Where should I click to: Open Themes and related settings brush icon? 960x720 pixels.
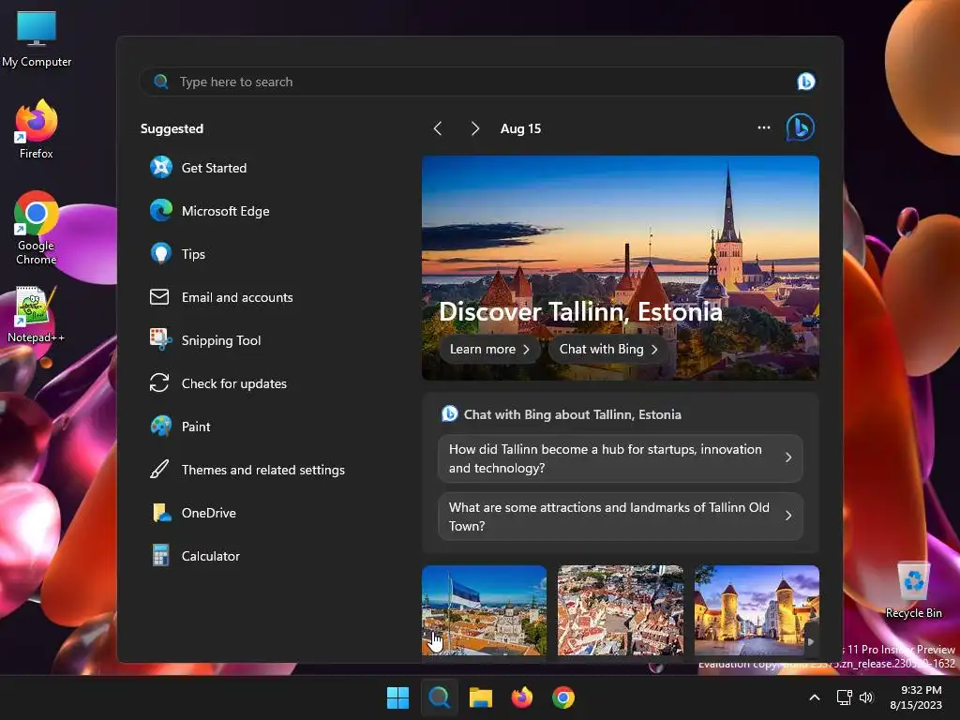pos(159,470)
